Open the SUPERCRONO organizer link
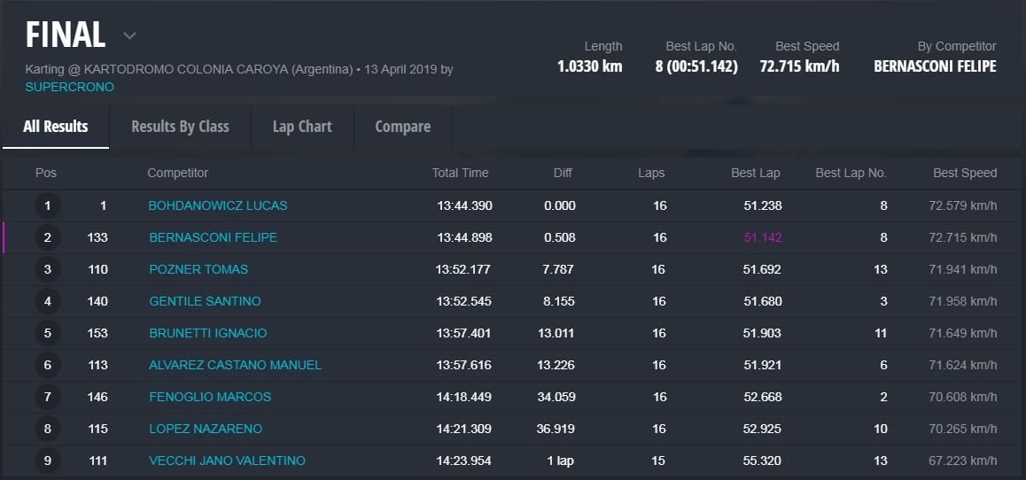The height and width of the screenshot is (480, 1026). click(x=69, y=87)
